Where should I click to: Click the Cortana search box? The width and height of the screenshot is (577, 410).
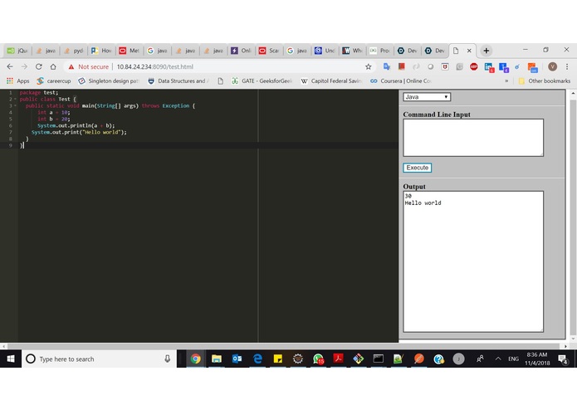click(99, 359)
